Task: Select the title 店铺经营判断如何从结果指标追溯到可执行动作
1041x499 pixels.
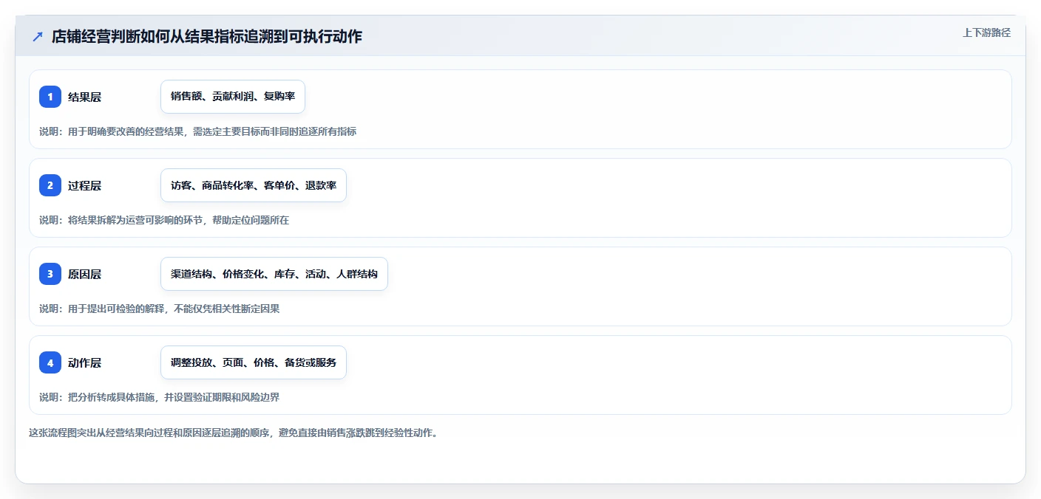Action: 207,36
